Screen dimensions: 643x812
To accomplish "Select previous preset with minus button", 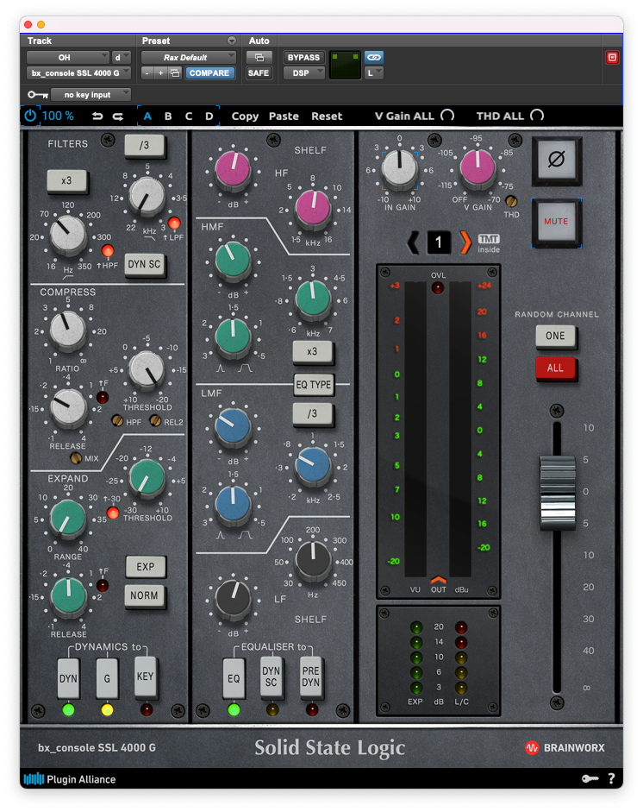I will tap(147, 73).
